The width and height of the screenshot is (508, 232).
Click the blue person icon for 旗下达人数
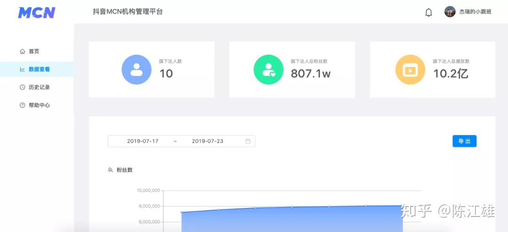pos(136,70)
